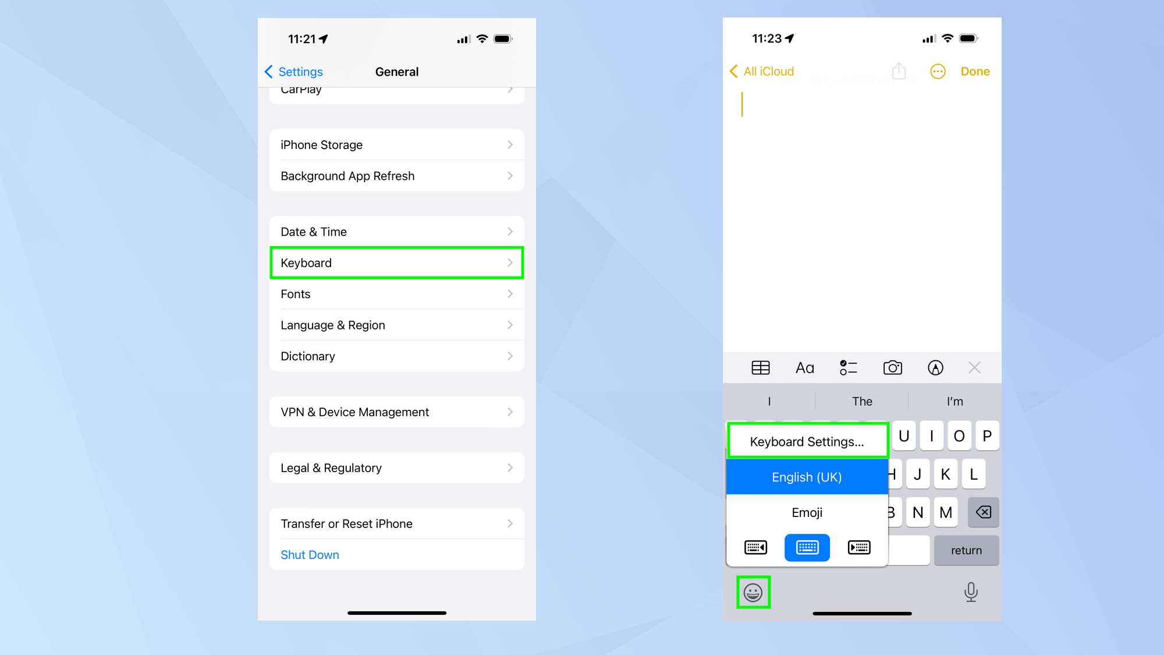Click the checklist/bullets icon in toolbar
1164x655 pixels.
pos(847,367)
